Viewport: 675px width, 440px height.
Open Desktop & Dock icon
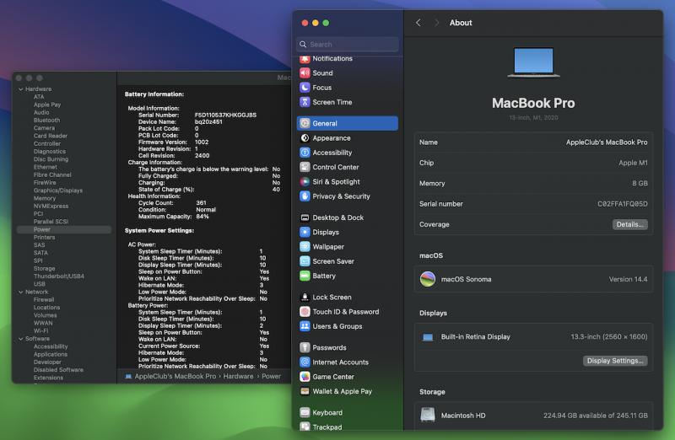(x=305, y=217)
